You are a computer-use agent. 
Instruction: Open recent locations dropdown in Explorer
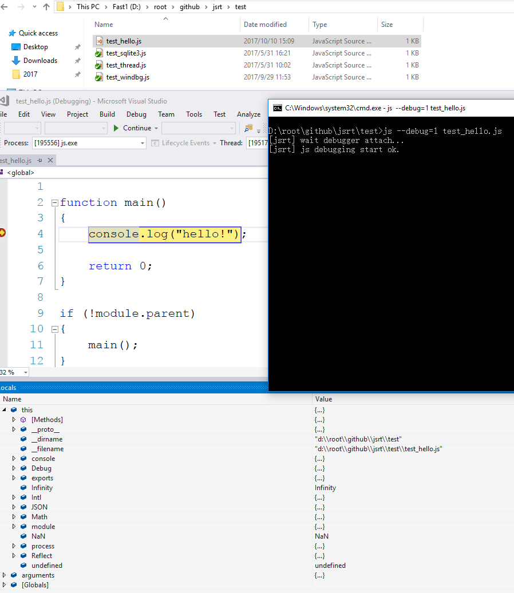[34, 7]
